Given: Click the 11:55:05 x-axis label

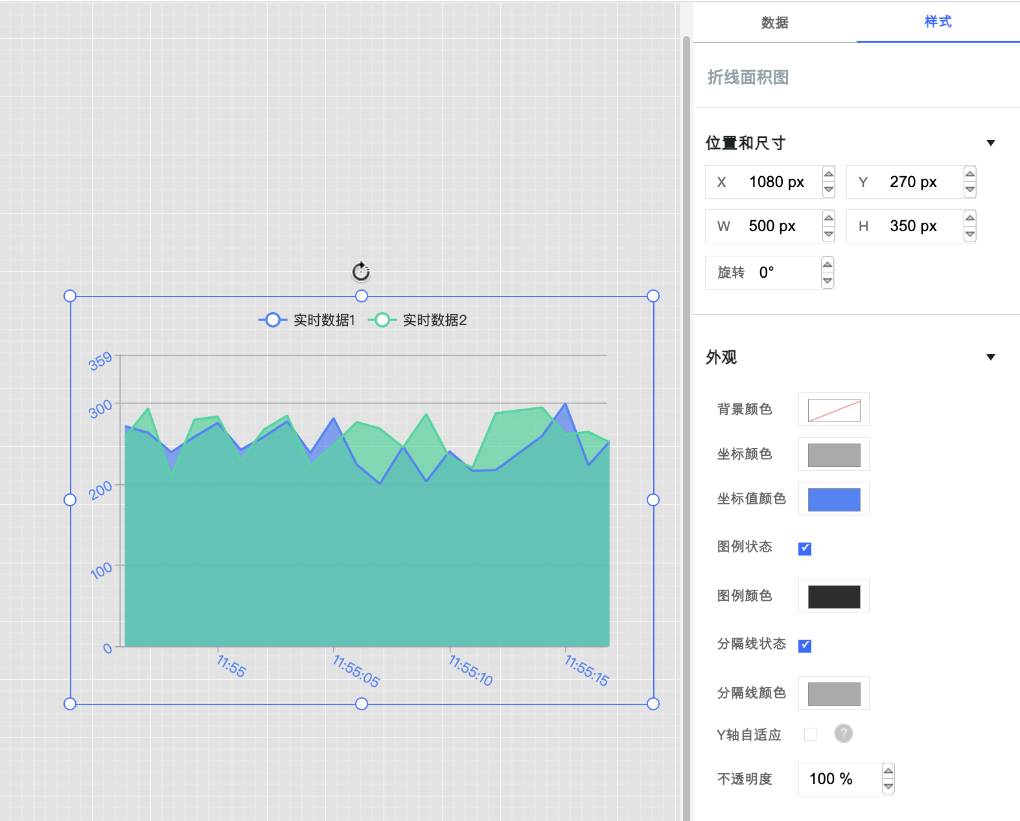Looking at the screenshot, I should [356, 671].
